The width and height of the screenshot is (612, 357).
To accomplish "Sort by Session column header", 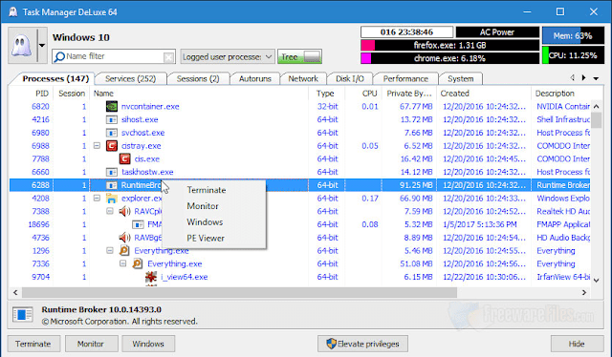I will click(72, 94).
